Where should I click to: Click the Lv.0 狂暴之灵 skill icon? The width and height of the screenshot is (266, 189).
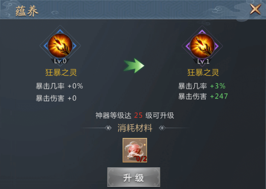tap(60, 45)
